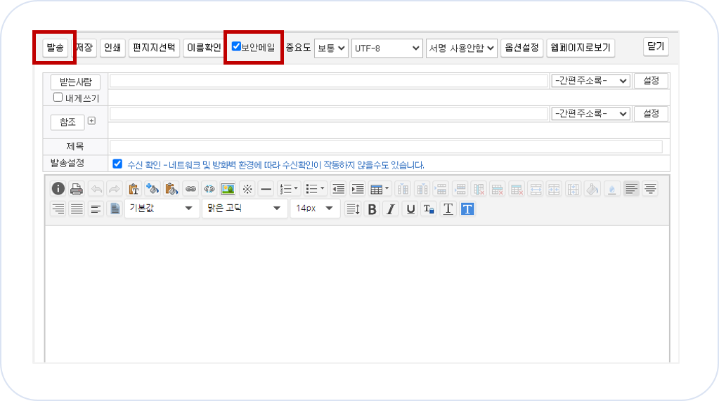Open 편지지선택 stationery selection
Viewport: 719px width, 401px height.
154,48
